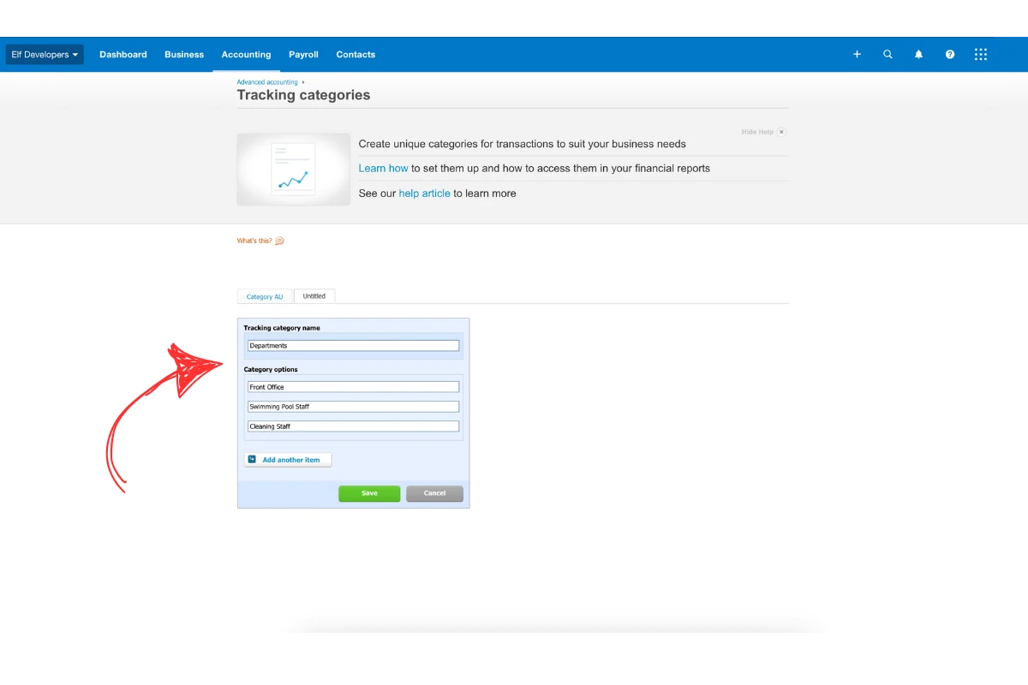
Task: Open the help question mark icon
Action: [x=949, y=54]
